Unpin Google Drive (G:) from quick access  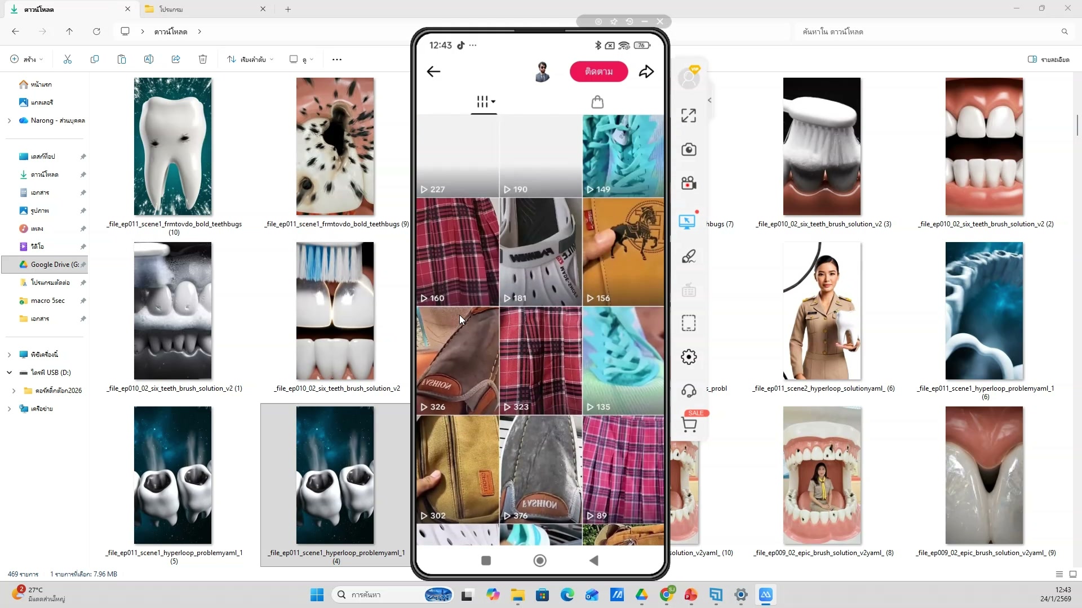coord(83,264)
